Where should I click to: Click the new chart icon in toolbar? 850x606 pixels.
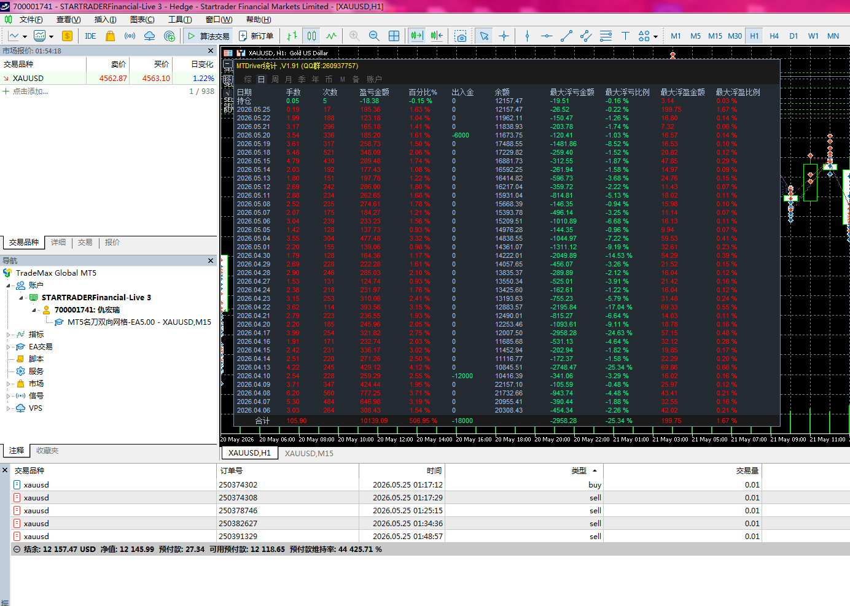pyautogui.click(x=13, y=36)
